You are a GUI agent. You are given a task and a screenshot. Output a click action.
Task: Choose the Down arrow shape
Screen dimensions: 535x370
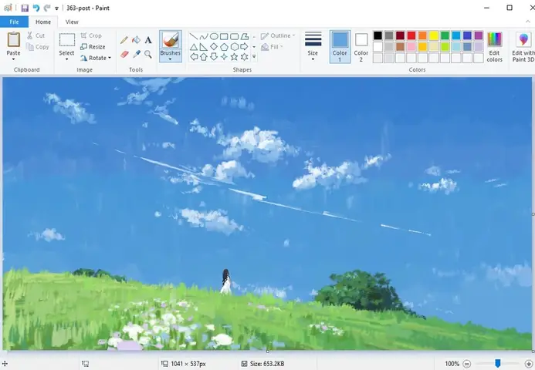point(214,57)
